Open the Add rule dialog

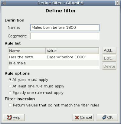click(x=109, y=50)
